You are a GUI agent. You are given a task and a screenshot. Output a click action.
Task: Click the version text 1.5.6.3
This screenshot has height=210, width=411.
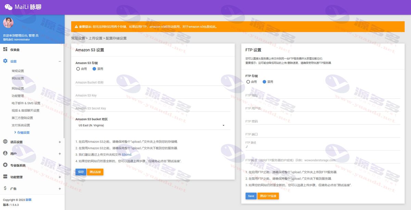[x=14, y=205]
